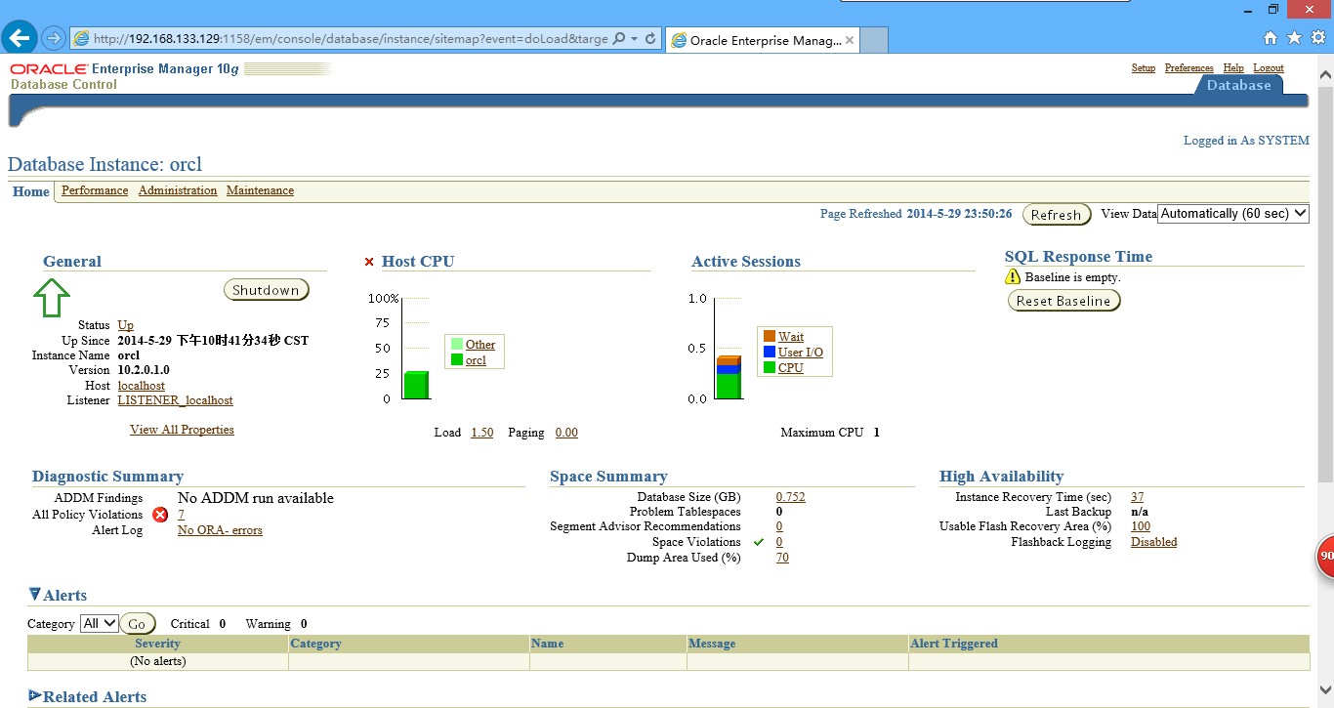The image size is (1334, 708).
Task: Open the Help link
Action: (1233, 68)
